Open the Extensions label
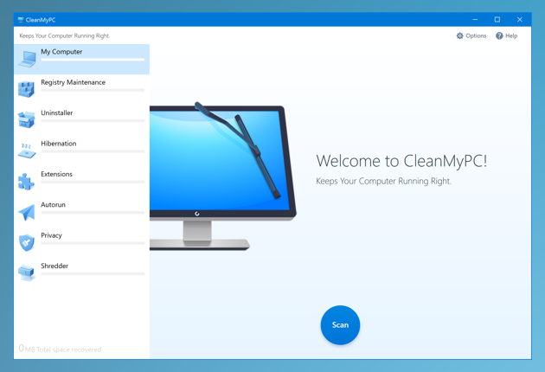545x372 pixels. point(56,174)
